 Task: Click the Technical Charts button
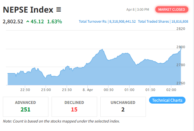click(x=167, y=100)
